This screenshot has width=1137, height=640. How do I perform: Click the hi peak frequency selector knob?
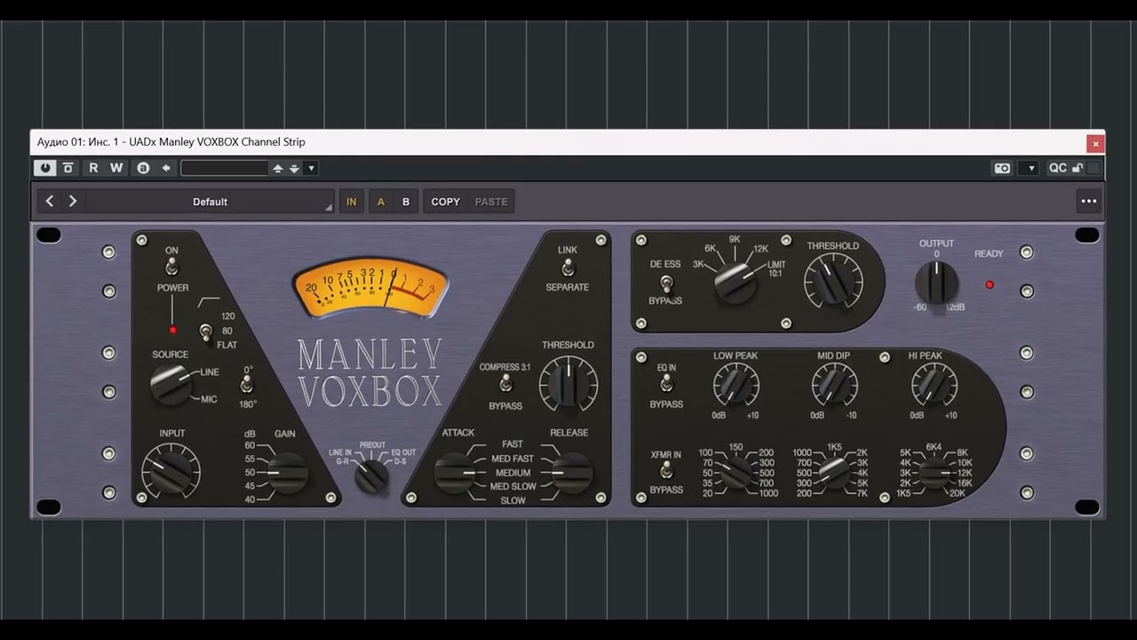pyautogui.click(x=934, y=472)
